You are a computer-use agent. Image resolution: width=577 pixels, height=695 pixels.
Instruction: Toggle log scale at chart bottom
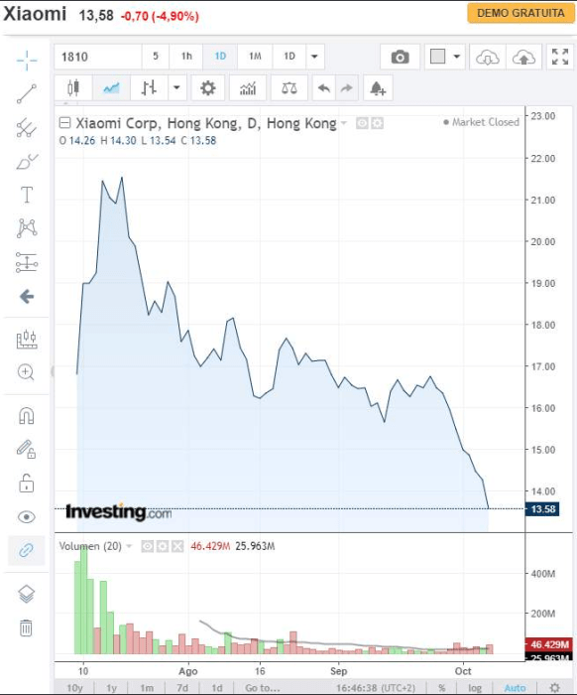pyautogui.click(x=475, y=688)
